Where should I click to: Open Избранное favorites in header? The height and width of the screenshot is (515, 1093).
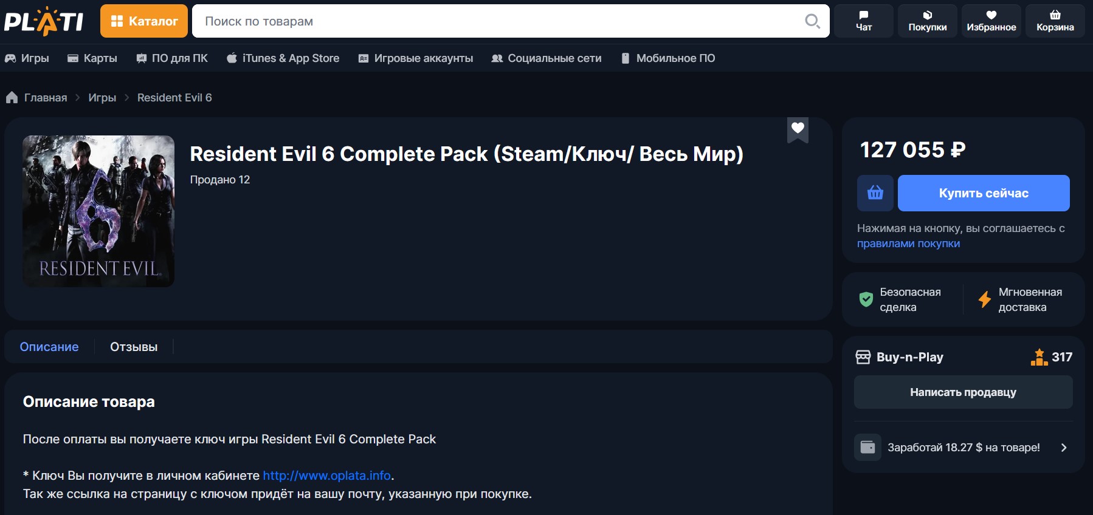991,21
